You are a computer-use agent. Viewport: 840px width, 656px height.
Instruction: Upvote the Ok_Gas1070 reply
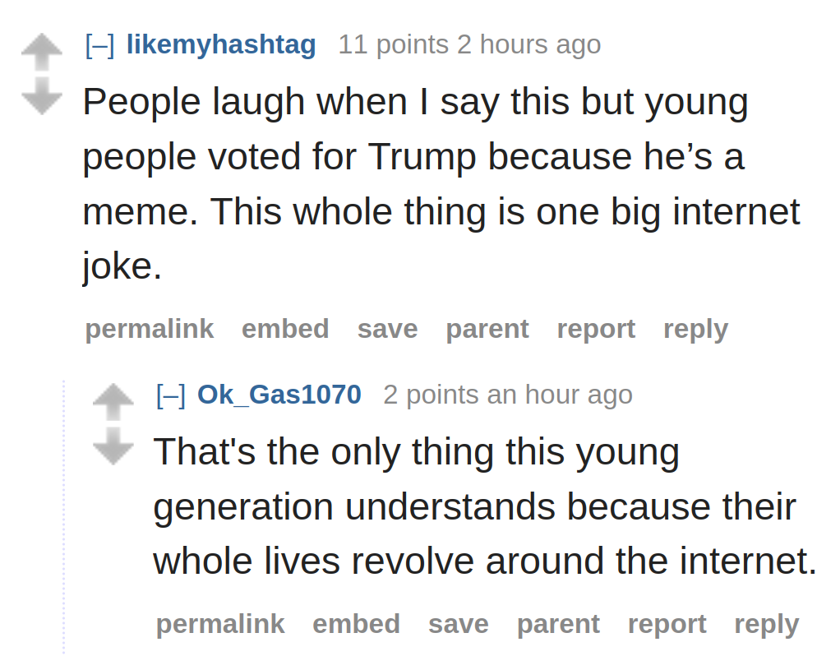point(113,402)
